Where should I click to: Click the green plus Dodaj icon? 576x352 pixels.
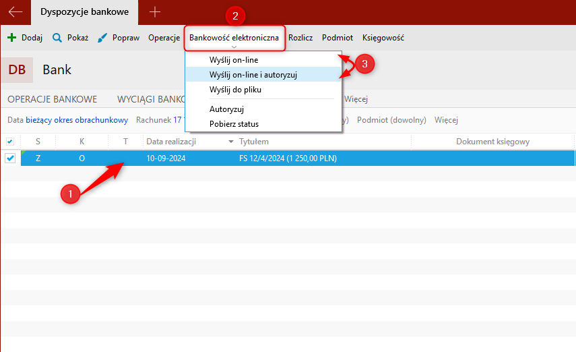pyautogui.click(x=11, y=38)
